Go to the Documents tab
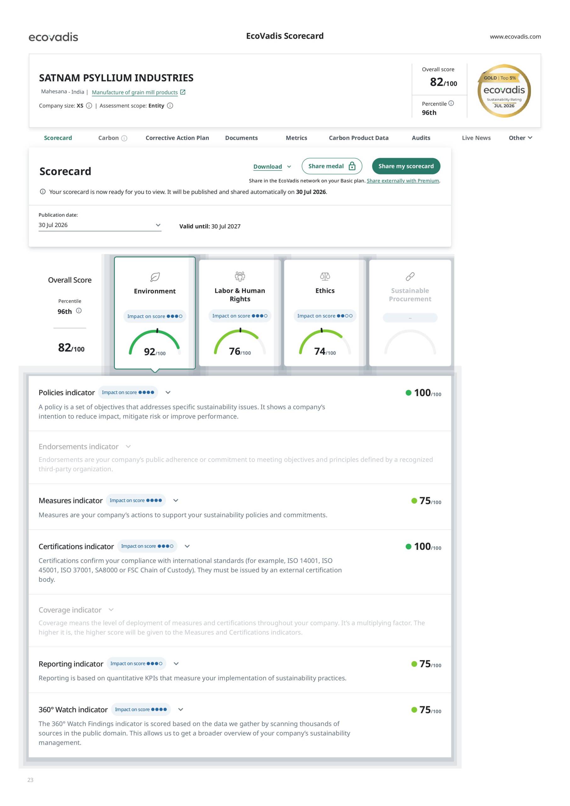The image size is (570, 806). pos(241,138)
